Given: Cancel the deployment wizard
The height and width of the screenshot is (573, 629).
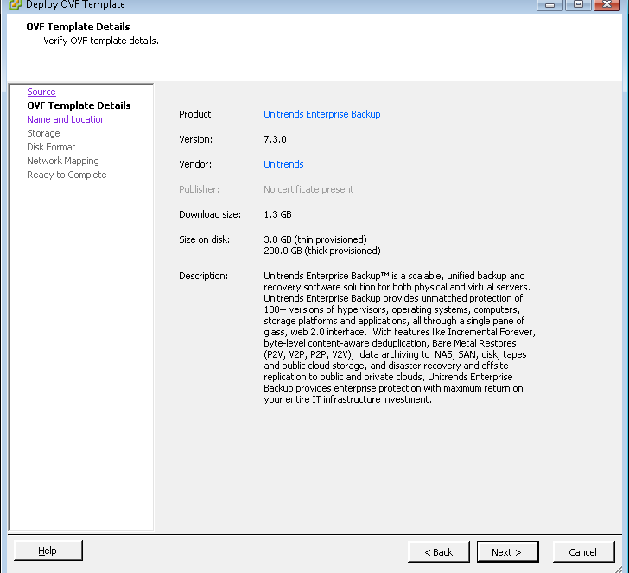Looking at the screenshot, I should 584,552.
